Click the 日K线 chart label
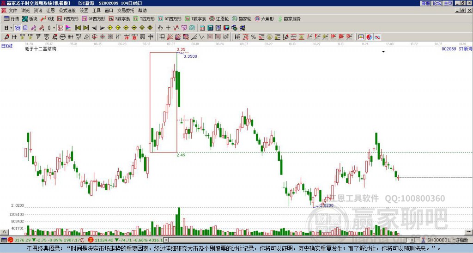This screenshot has width=473, height=253. pos(7,46)
